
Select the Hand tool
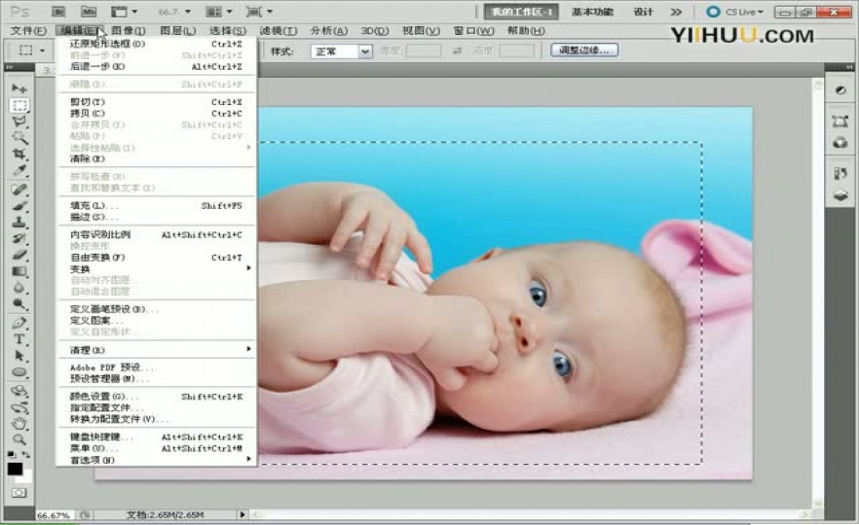click(x=19, y=423)
